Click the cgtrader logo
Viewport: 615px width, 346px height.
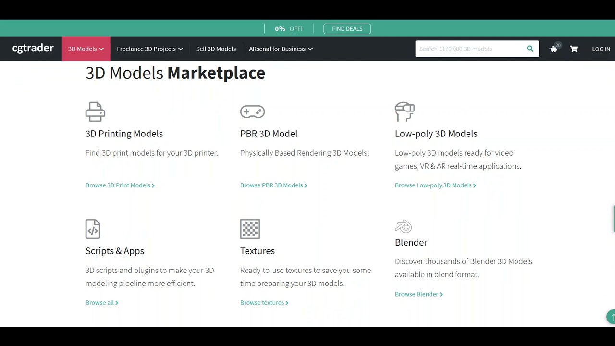pyautogui.click(x=33, y=49)
